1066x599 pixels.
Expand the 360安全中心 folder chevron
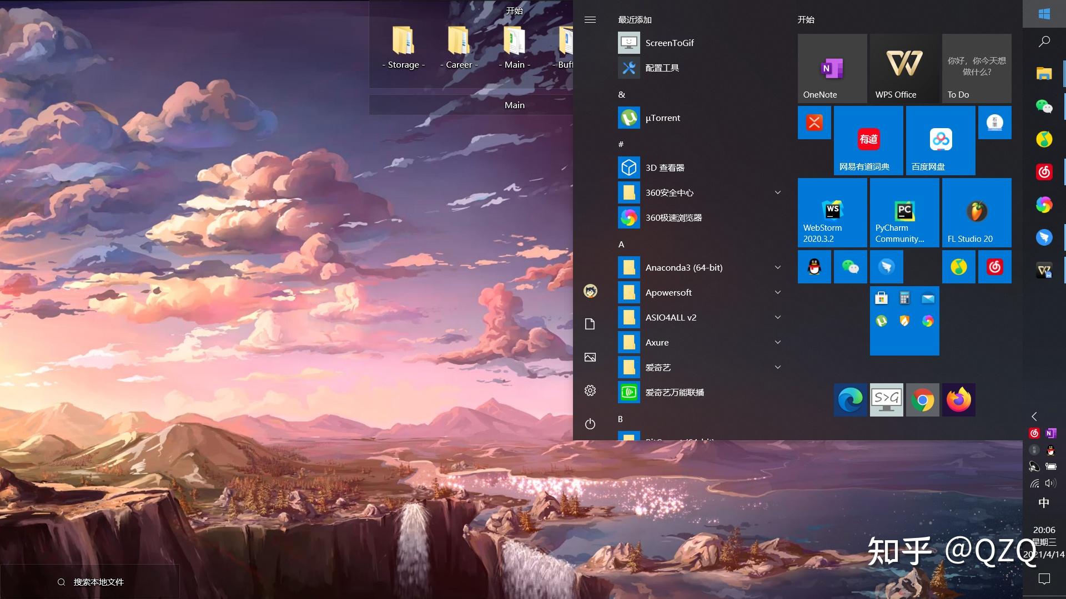777,192
